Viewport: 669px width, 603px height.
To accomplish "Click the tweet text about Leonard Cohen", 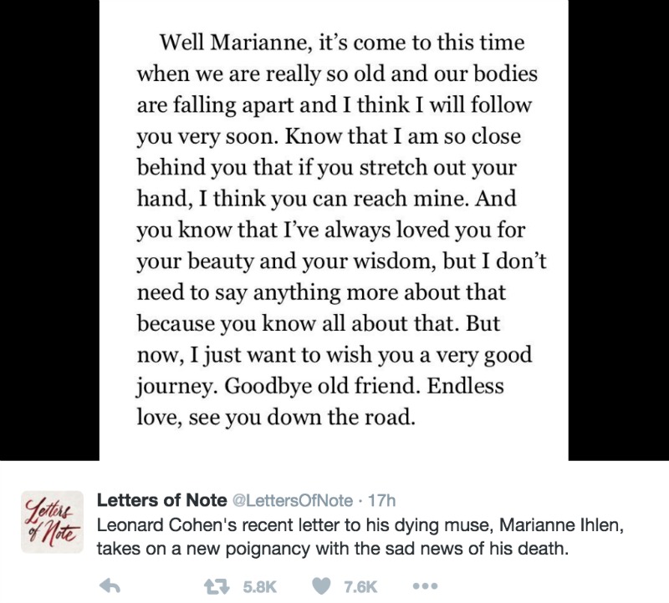I will click(360, 536).
